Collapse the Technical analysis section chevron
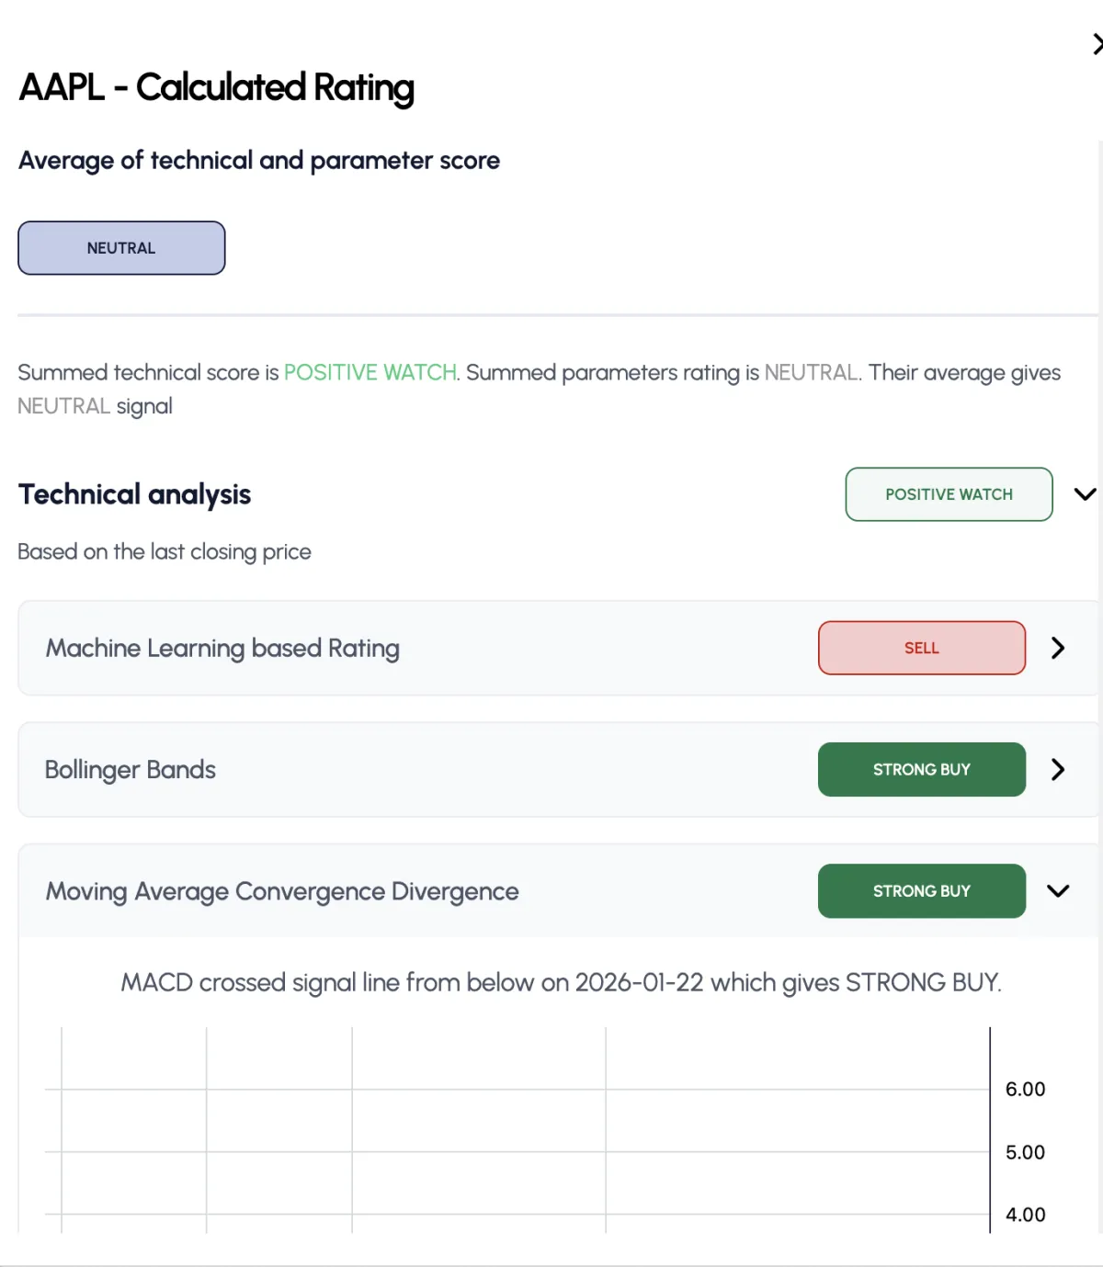This screenshot has width=1103, height=1267. click(1085, 494)
